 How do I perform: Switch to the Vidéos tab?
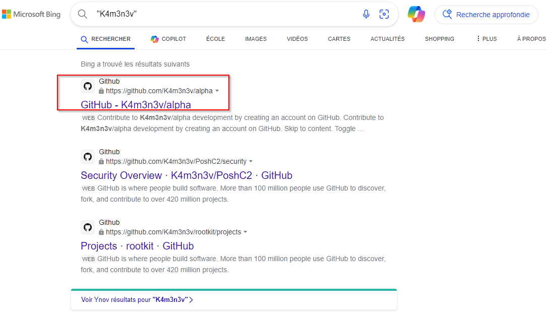(297, 39)
